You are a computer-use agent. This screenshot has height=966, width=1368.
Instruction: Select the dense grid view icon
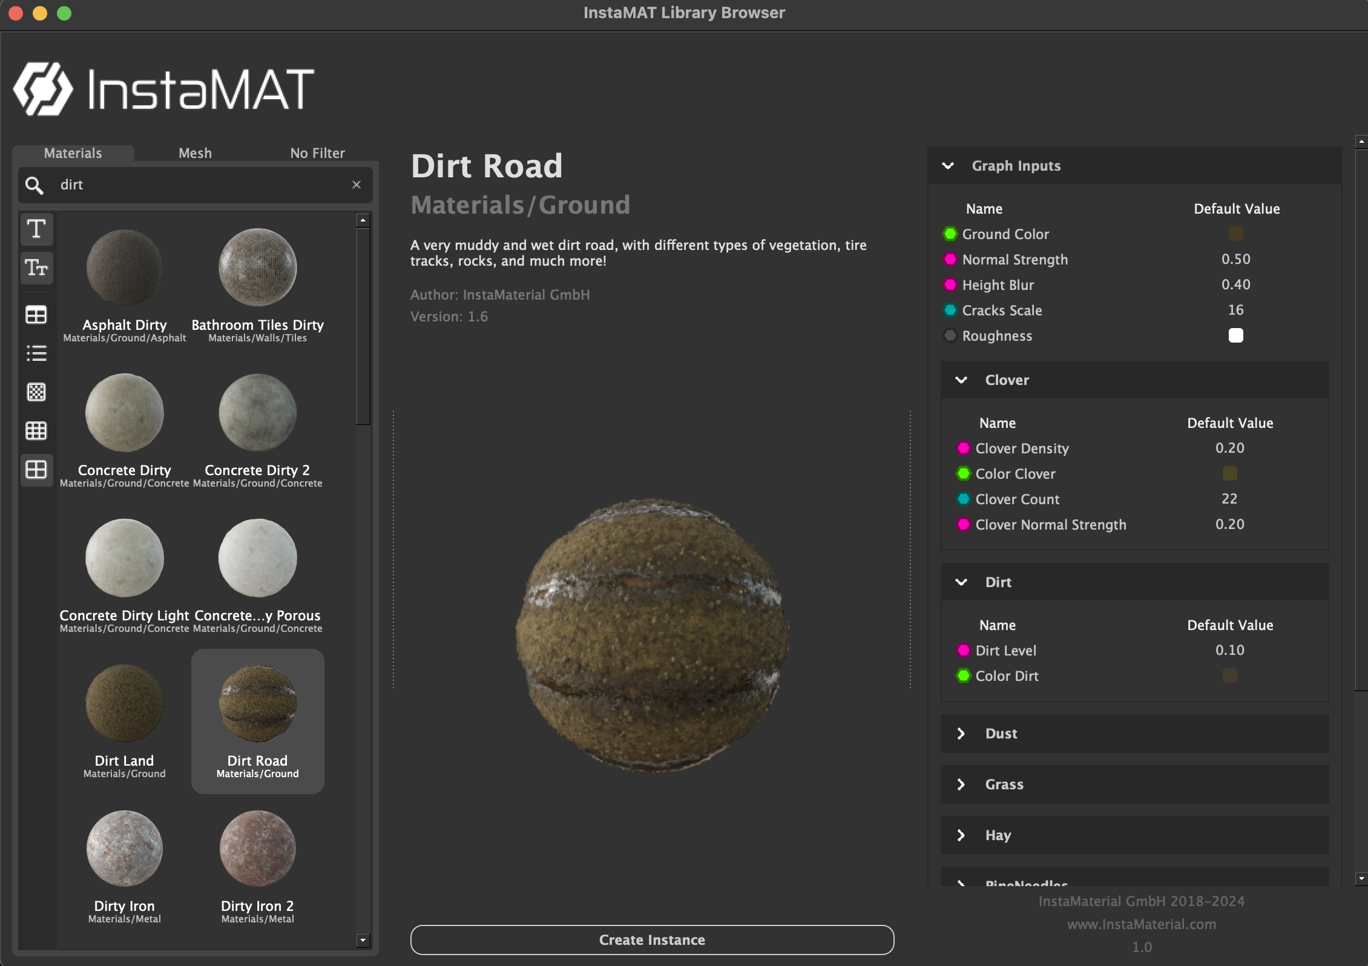(36, 431)
